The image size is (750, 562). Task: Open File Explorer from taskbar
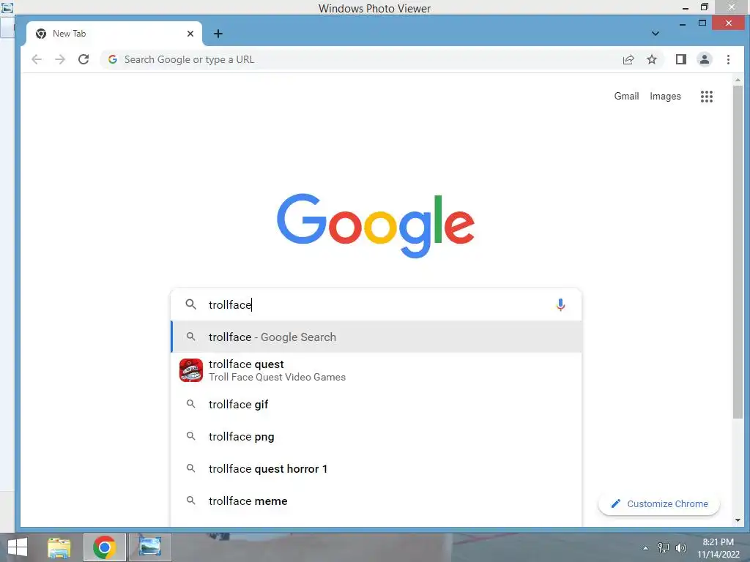[x=59, y=547]
